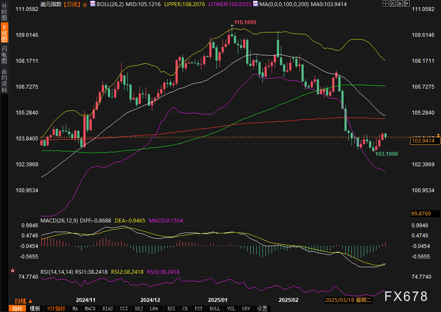Toggle the VOL indicator in bottom bar
This screenshot has width=441, height=312.
[x=231, y=308]
